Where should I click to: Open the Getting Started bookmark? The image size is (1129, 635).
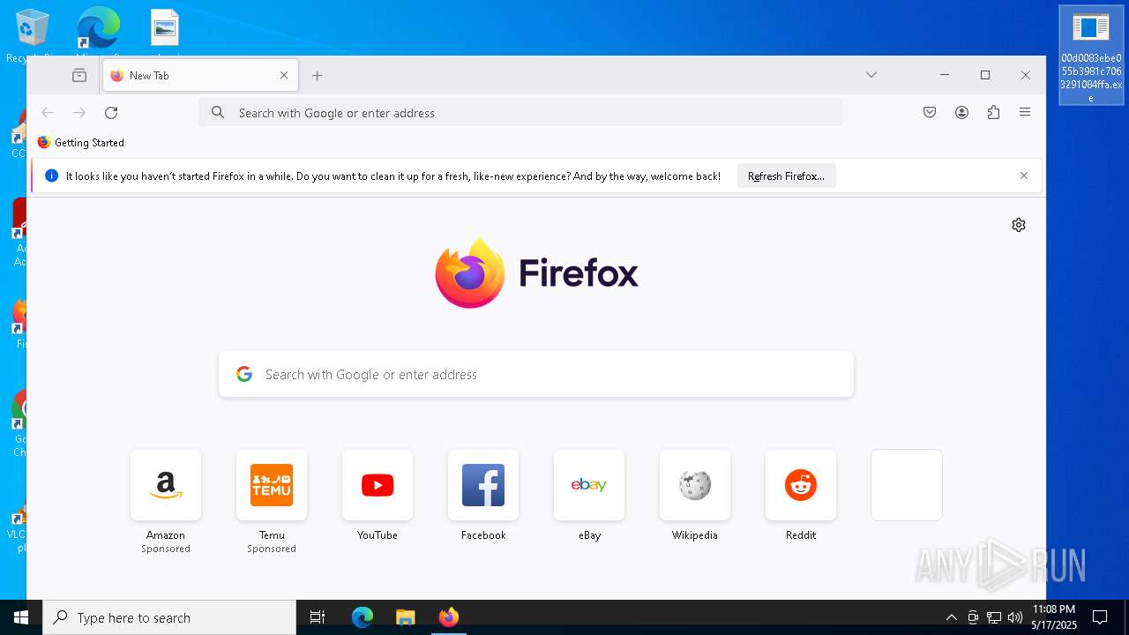80,143
